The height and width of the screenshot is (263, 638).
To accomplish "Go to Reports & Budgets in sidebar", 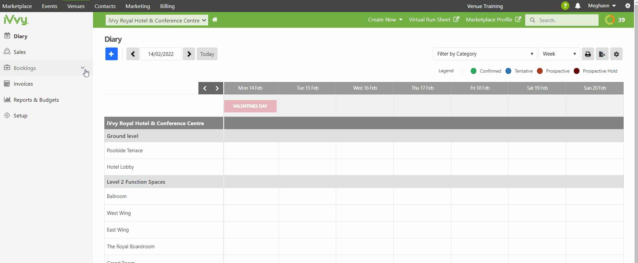I will click(36, 100).
